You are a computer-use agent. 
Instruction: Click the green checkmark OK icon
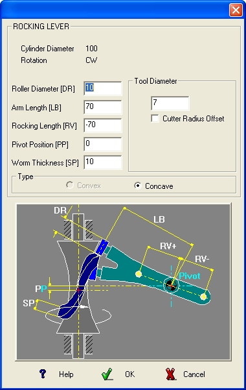(x=107, y=374)
